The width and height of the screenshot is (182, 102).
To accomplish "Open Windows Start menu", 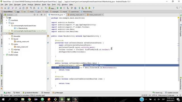I will tap(3, 99).
